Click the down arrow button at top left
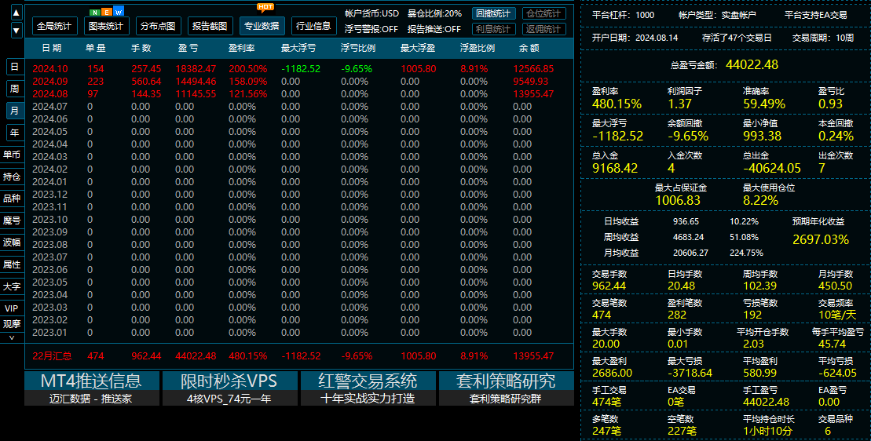This screenshot has height=441, width=871. coord(16,31)
